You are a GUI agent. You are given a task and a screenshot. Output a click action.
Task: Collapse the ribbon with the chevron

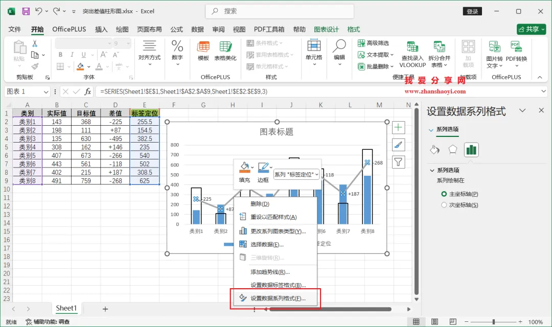(x=540, y=77)
